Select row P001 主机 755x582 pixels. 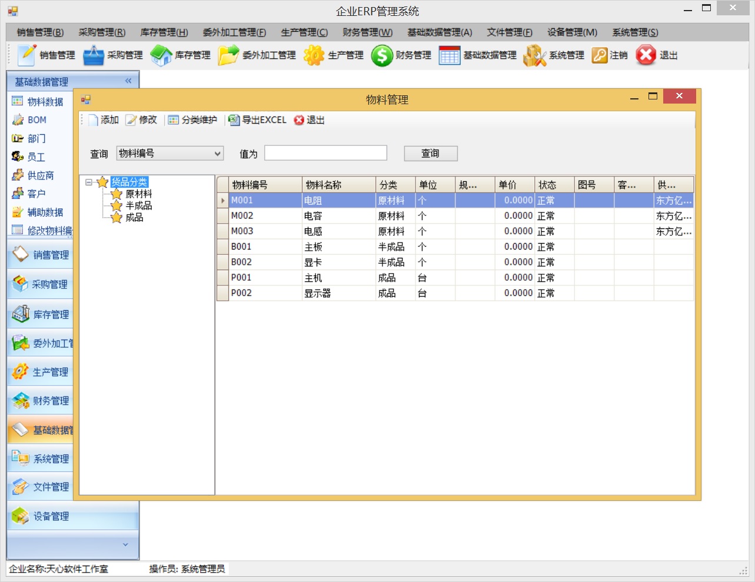click(x=455, y=278)
